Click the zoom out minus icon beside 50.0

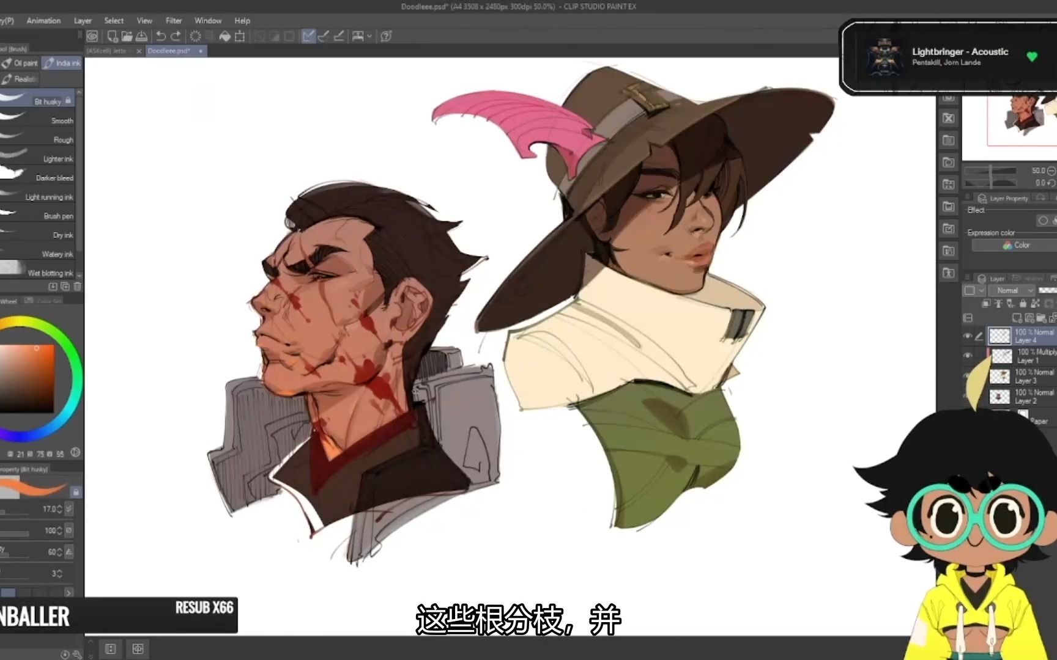[x=1051, y=170]
